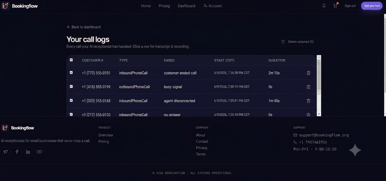Image resolution: width=386 pixels, height=181 pixels.
Task: Open the Facebook social icon in footer
Action: coord(17,152)
